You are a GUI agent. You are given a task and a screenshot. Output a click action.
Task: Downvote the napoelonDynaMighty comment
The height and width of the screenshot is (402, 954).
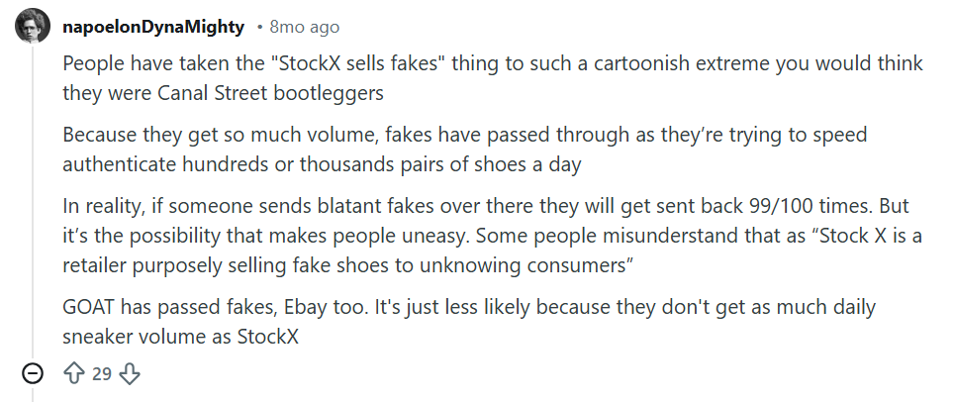click(130, 373)
